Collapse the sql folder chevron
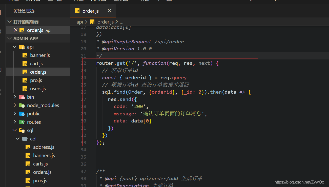 click(15, 130)
